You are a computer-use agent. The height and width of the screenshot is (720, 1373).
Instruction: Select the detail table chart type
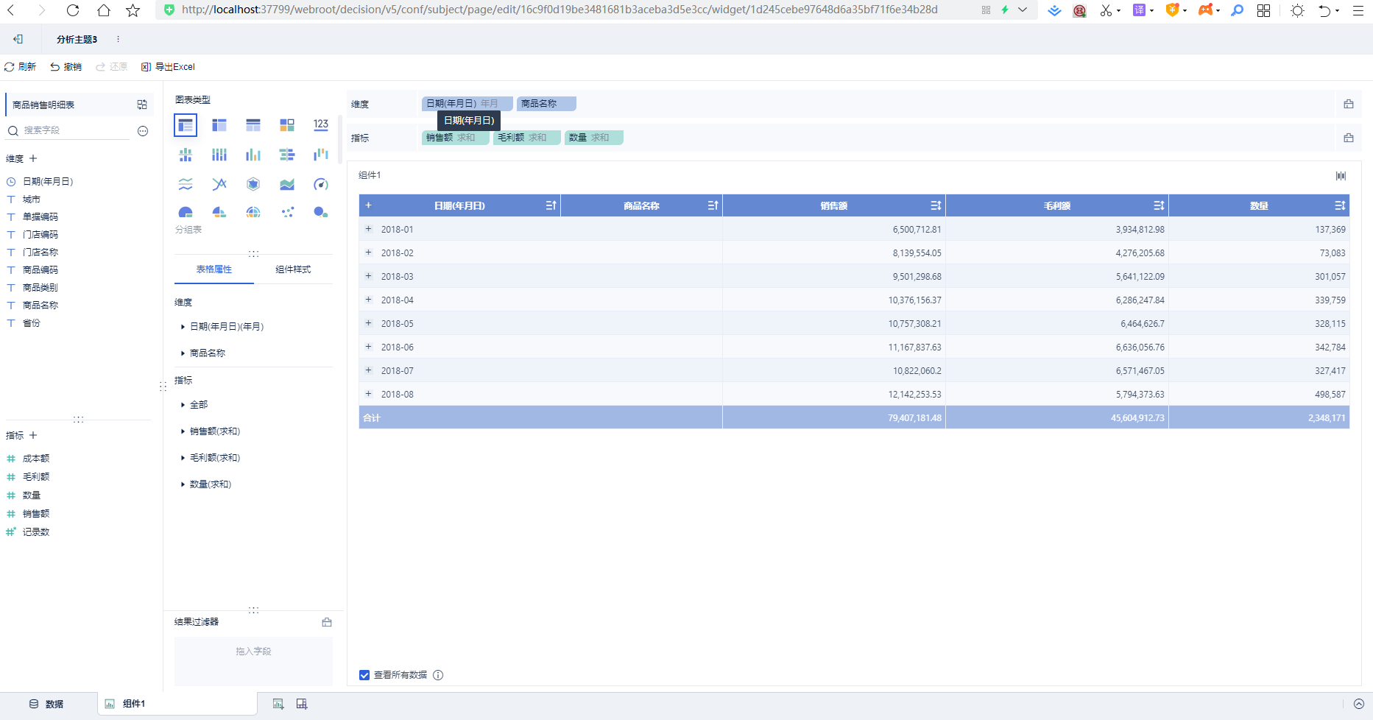[x=253, y=125]
